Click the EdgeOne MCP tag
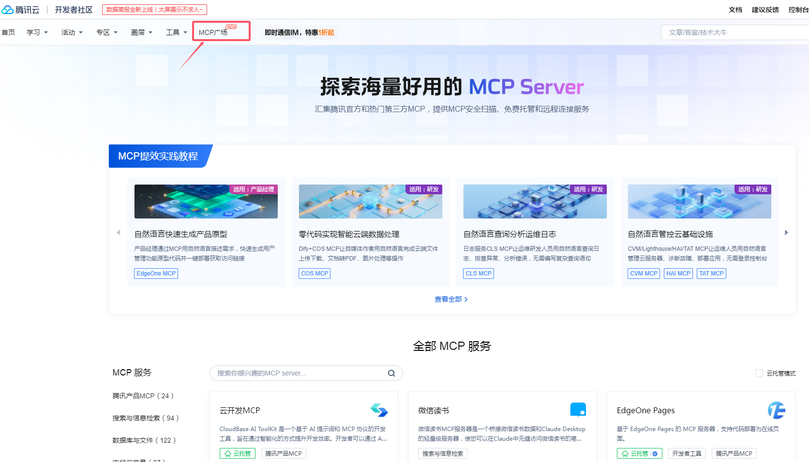 click(156, 274)
